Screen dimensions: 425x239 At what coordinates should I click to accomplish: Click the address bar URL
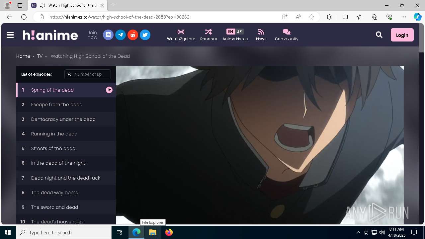120,17
